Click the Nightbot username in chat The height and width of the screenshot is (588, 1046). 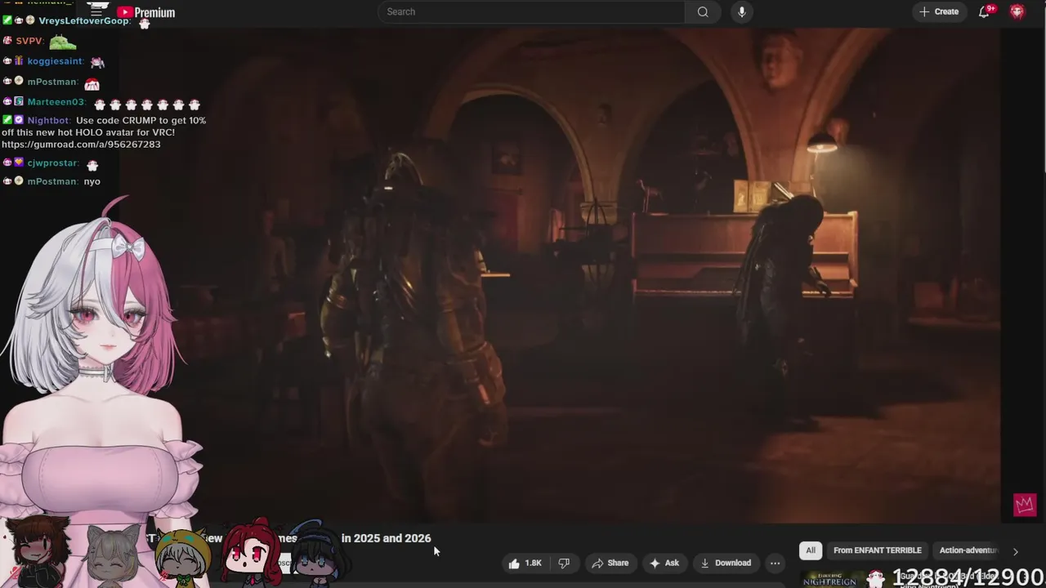48,121
